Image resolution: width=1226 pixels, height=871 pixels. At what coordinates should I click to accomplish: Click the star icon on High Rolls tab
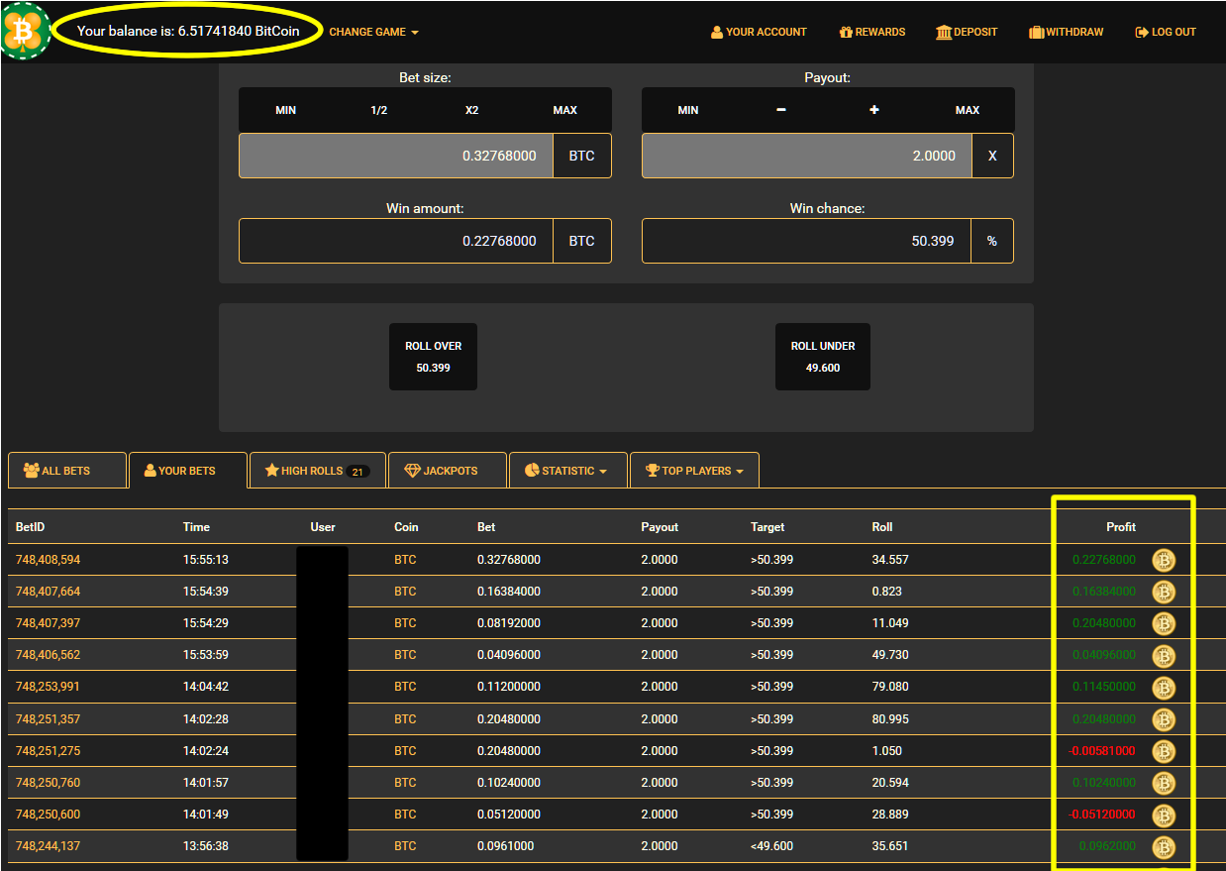272,470
